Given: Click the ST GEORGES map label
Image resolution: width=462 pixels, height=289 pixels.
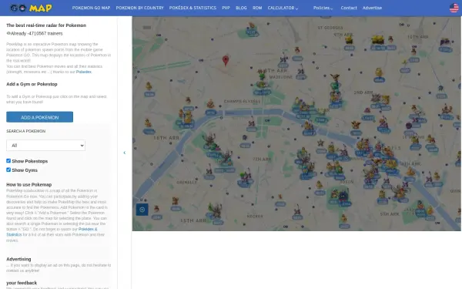Looking at the screenshot, I should click(x=330, y=28).
